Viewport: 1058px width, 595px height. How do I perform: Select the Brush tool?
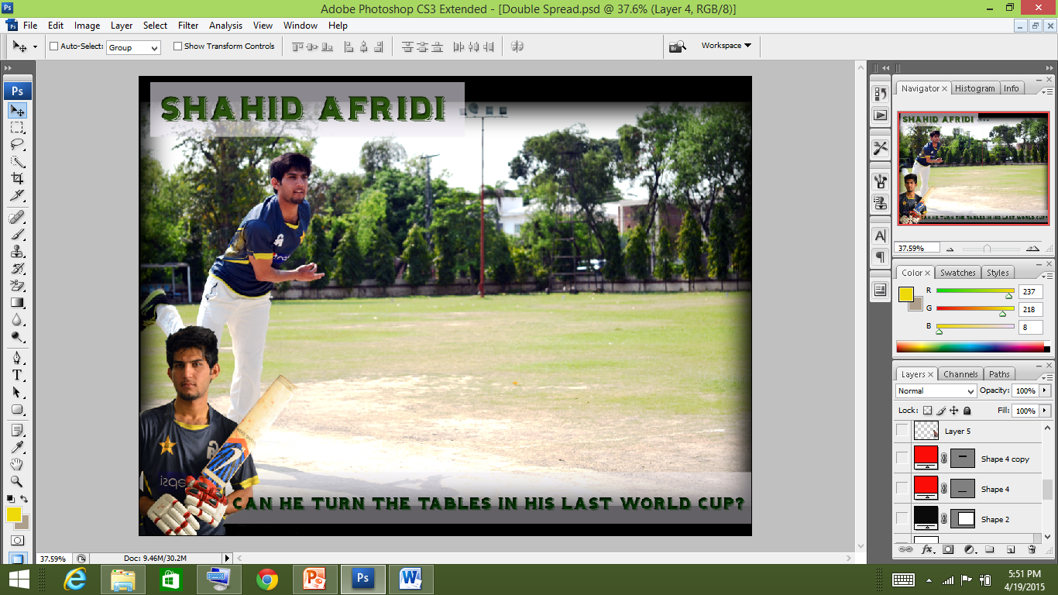pos(17,234)
